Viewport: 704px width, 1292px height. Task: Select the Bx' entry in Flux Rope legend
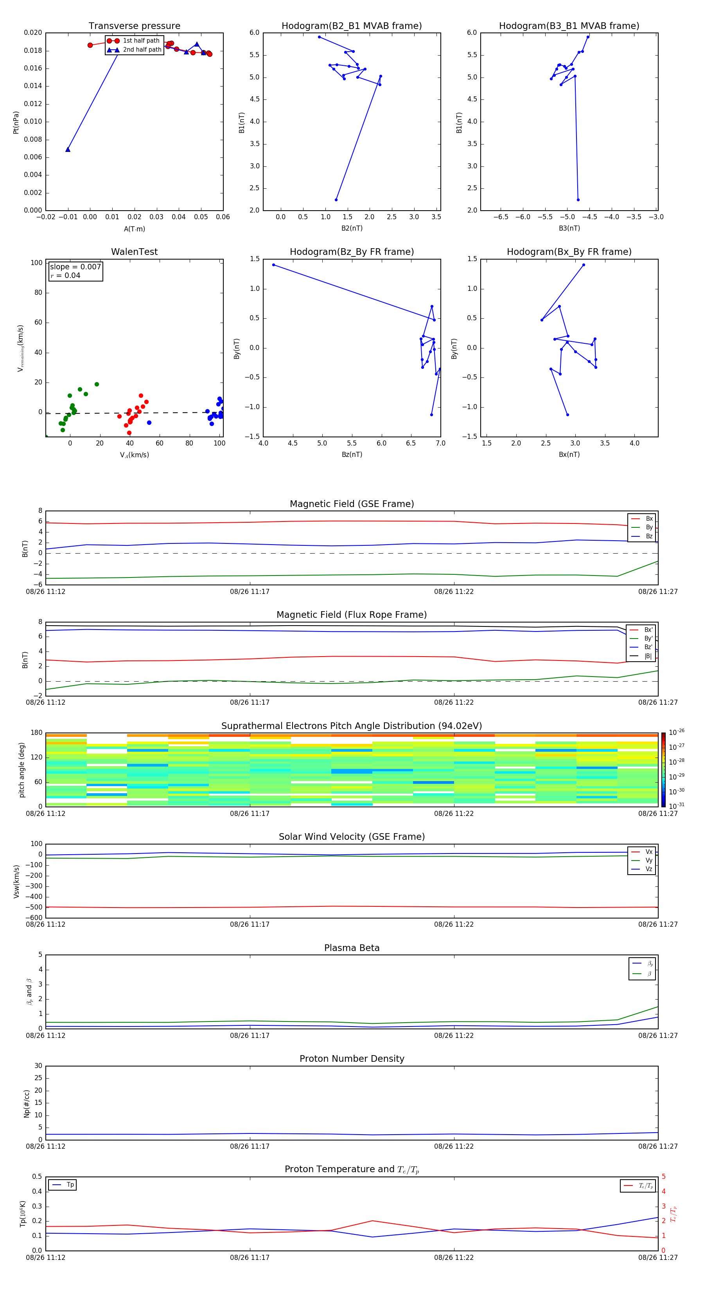[641, 630]
